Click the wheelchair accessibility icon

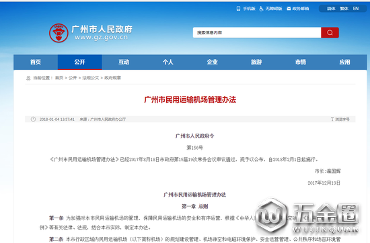point(261,9)
